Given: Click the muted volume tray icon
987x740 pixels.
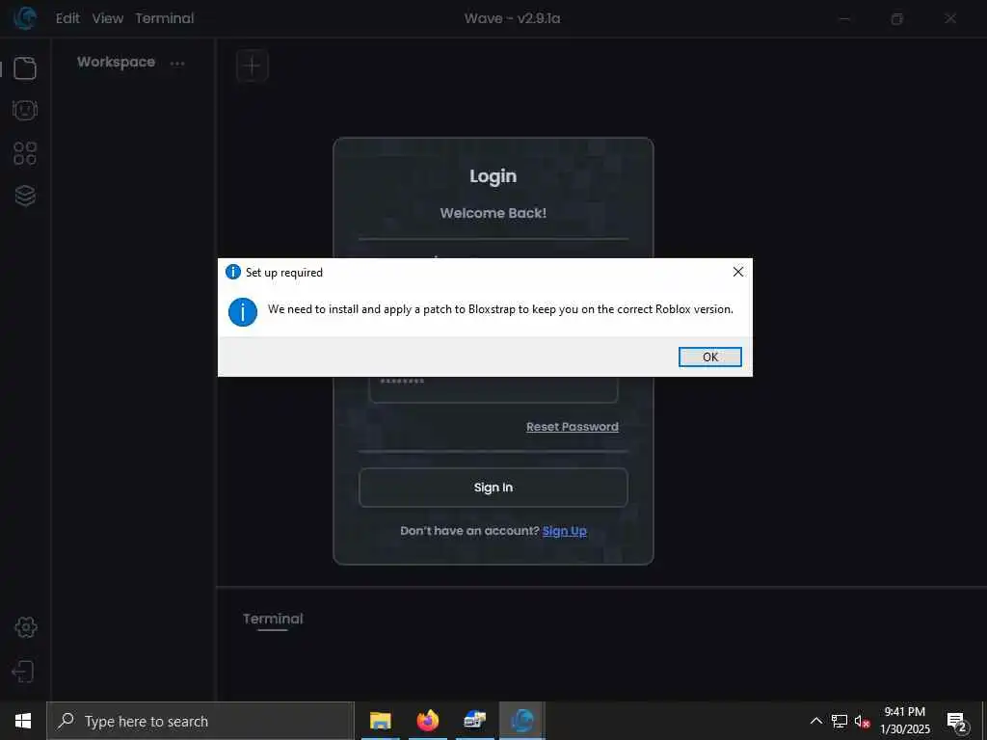Looking at the screenshot, I should [x=862, y=721].
